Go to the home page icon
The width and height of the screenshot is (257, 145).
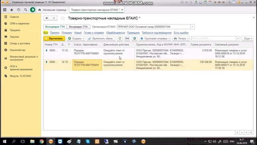pos(39,10)
